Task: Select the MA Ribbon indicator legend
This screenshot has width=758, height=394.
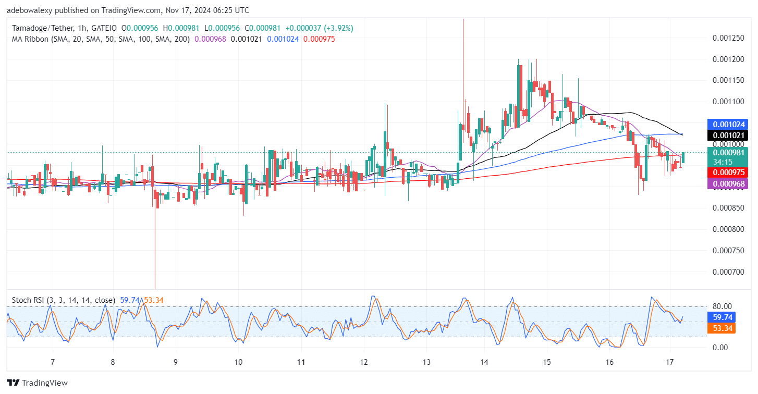Action: point(101,39)
